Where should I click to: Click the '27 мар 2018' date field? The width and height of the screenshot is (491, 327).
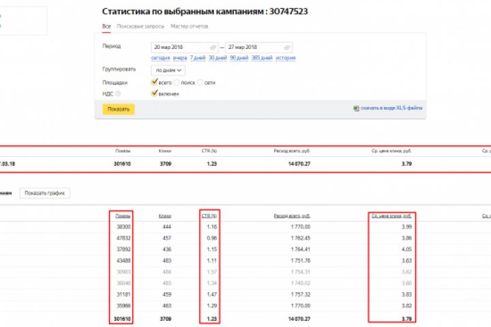click(x=258, y=47)
